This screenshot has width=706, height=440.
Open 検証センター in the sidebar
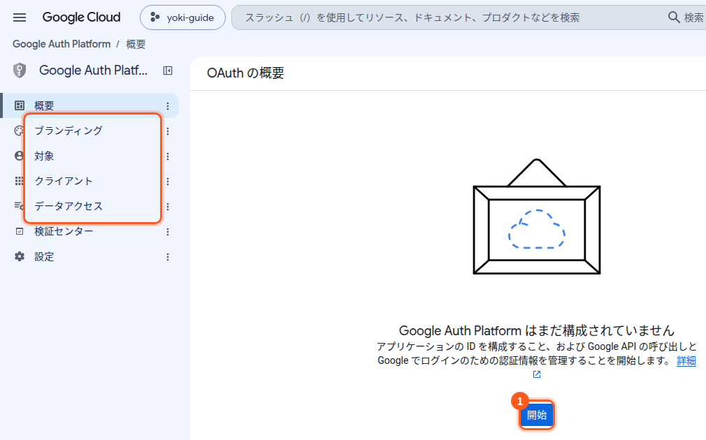(x=90, y=231)
